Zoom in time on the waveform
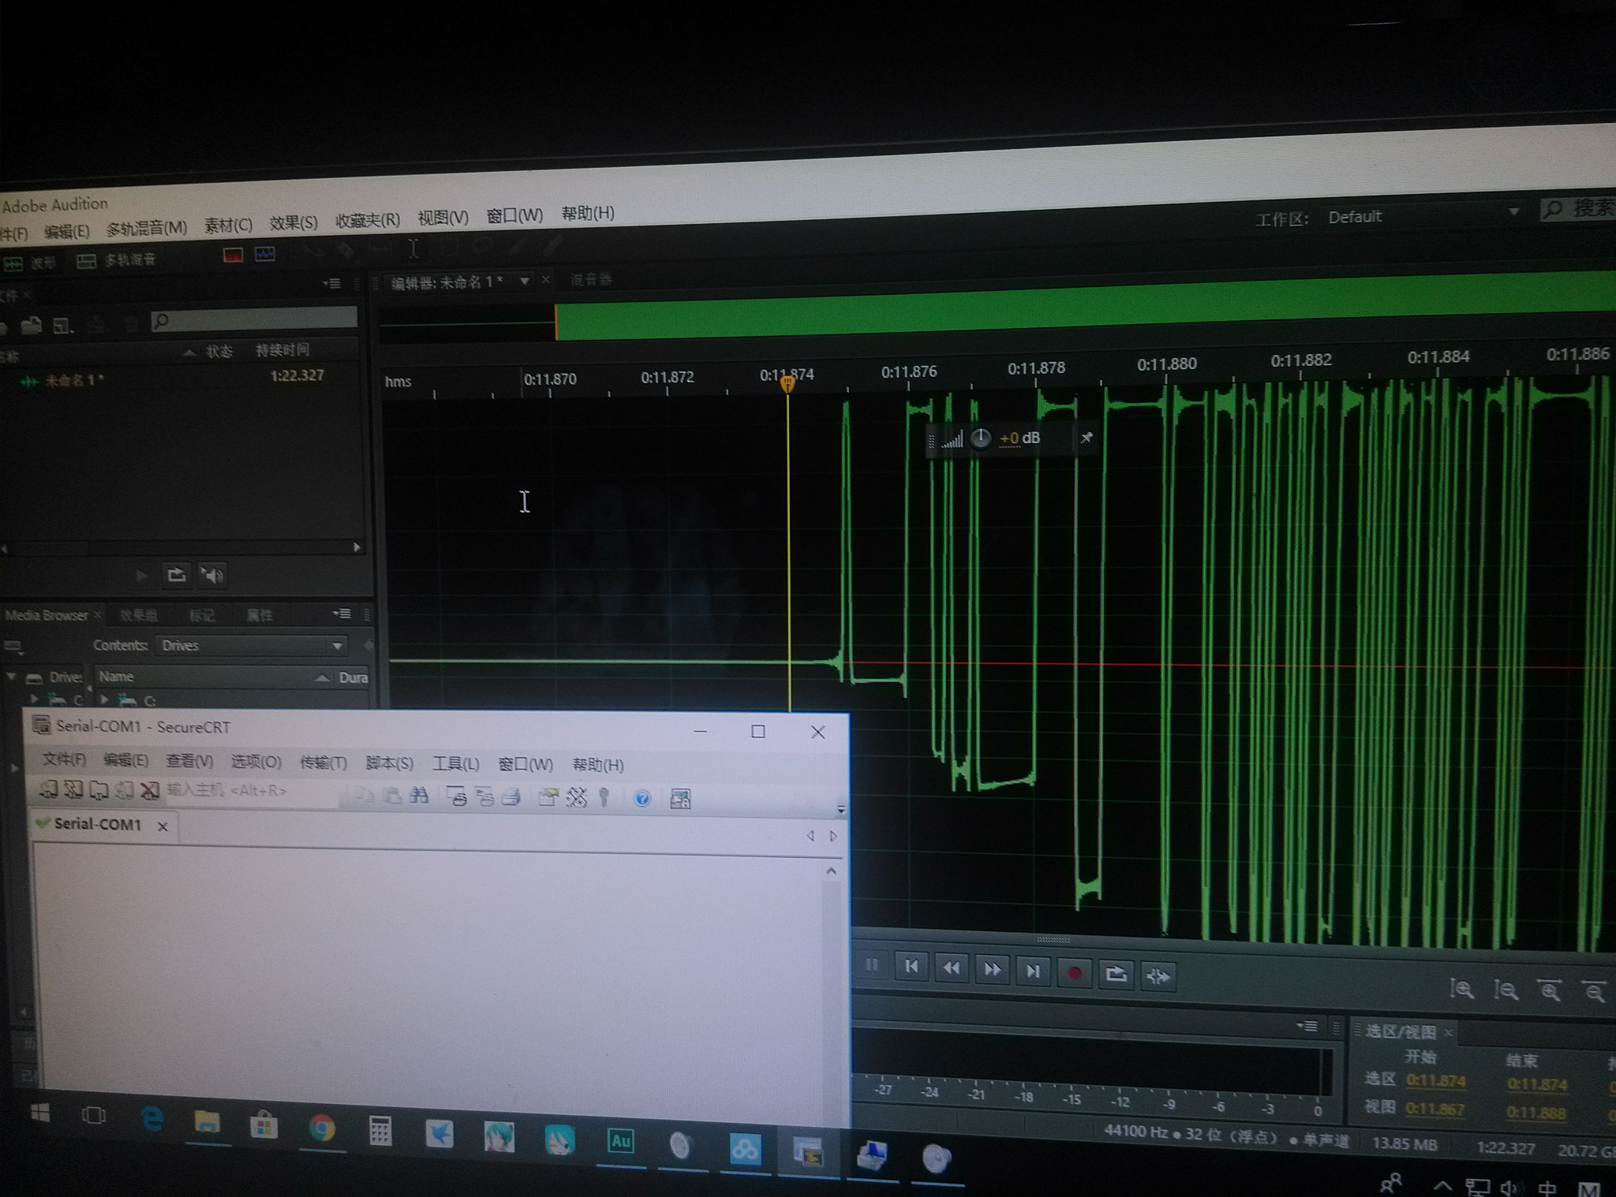Image resolution: width=1616 pixels, height=1197 pixels. [x=1550, y=990]
